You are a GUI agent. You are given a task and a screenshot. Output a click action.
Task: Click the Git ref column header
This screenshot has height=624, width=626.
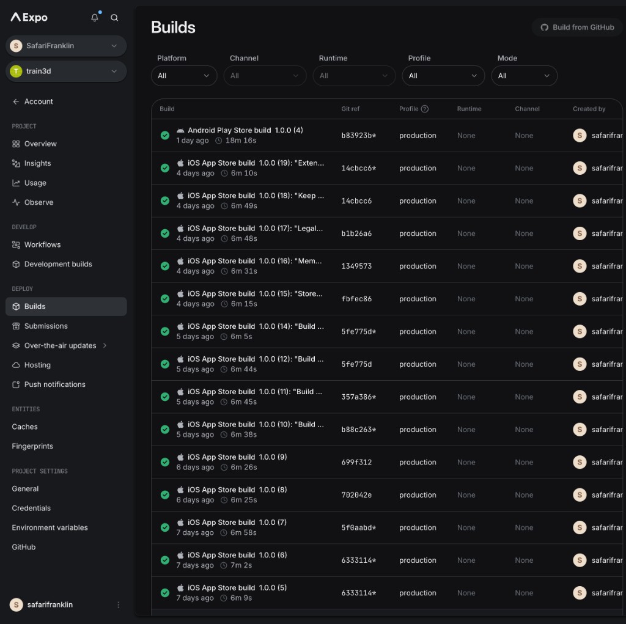pyautogui.click(x=350, y=109)
